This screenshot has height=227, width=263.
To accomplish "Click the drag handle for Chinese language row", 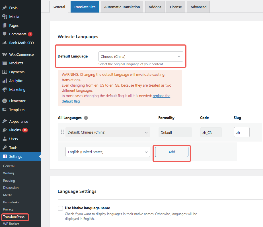I will click(x=62, y=132).
